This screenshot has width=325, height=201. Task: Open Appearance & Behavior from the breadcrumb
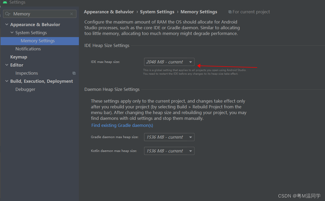click(109, 12)
